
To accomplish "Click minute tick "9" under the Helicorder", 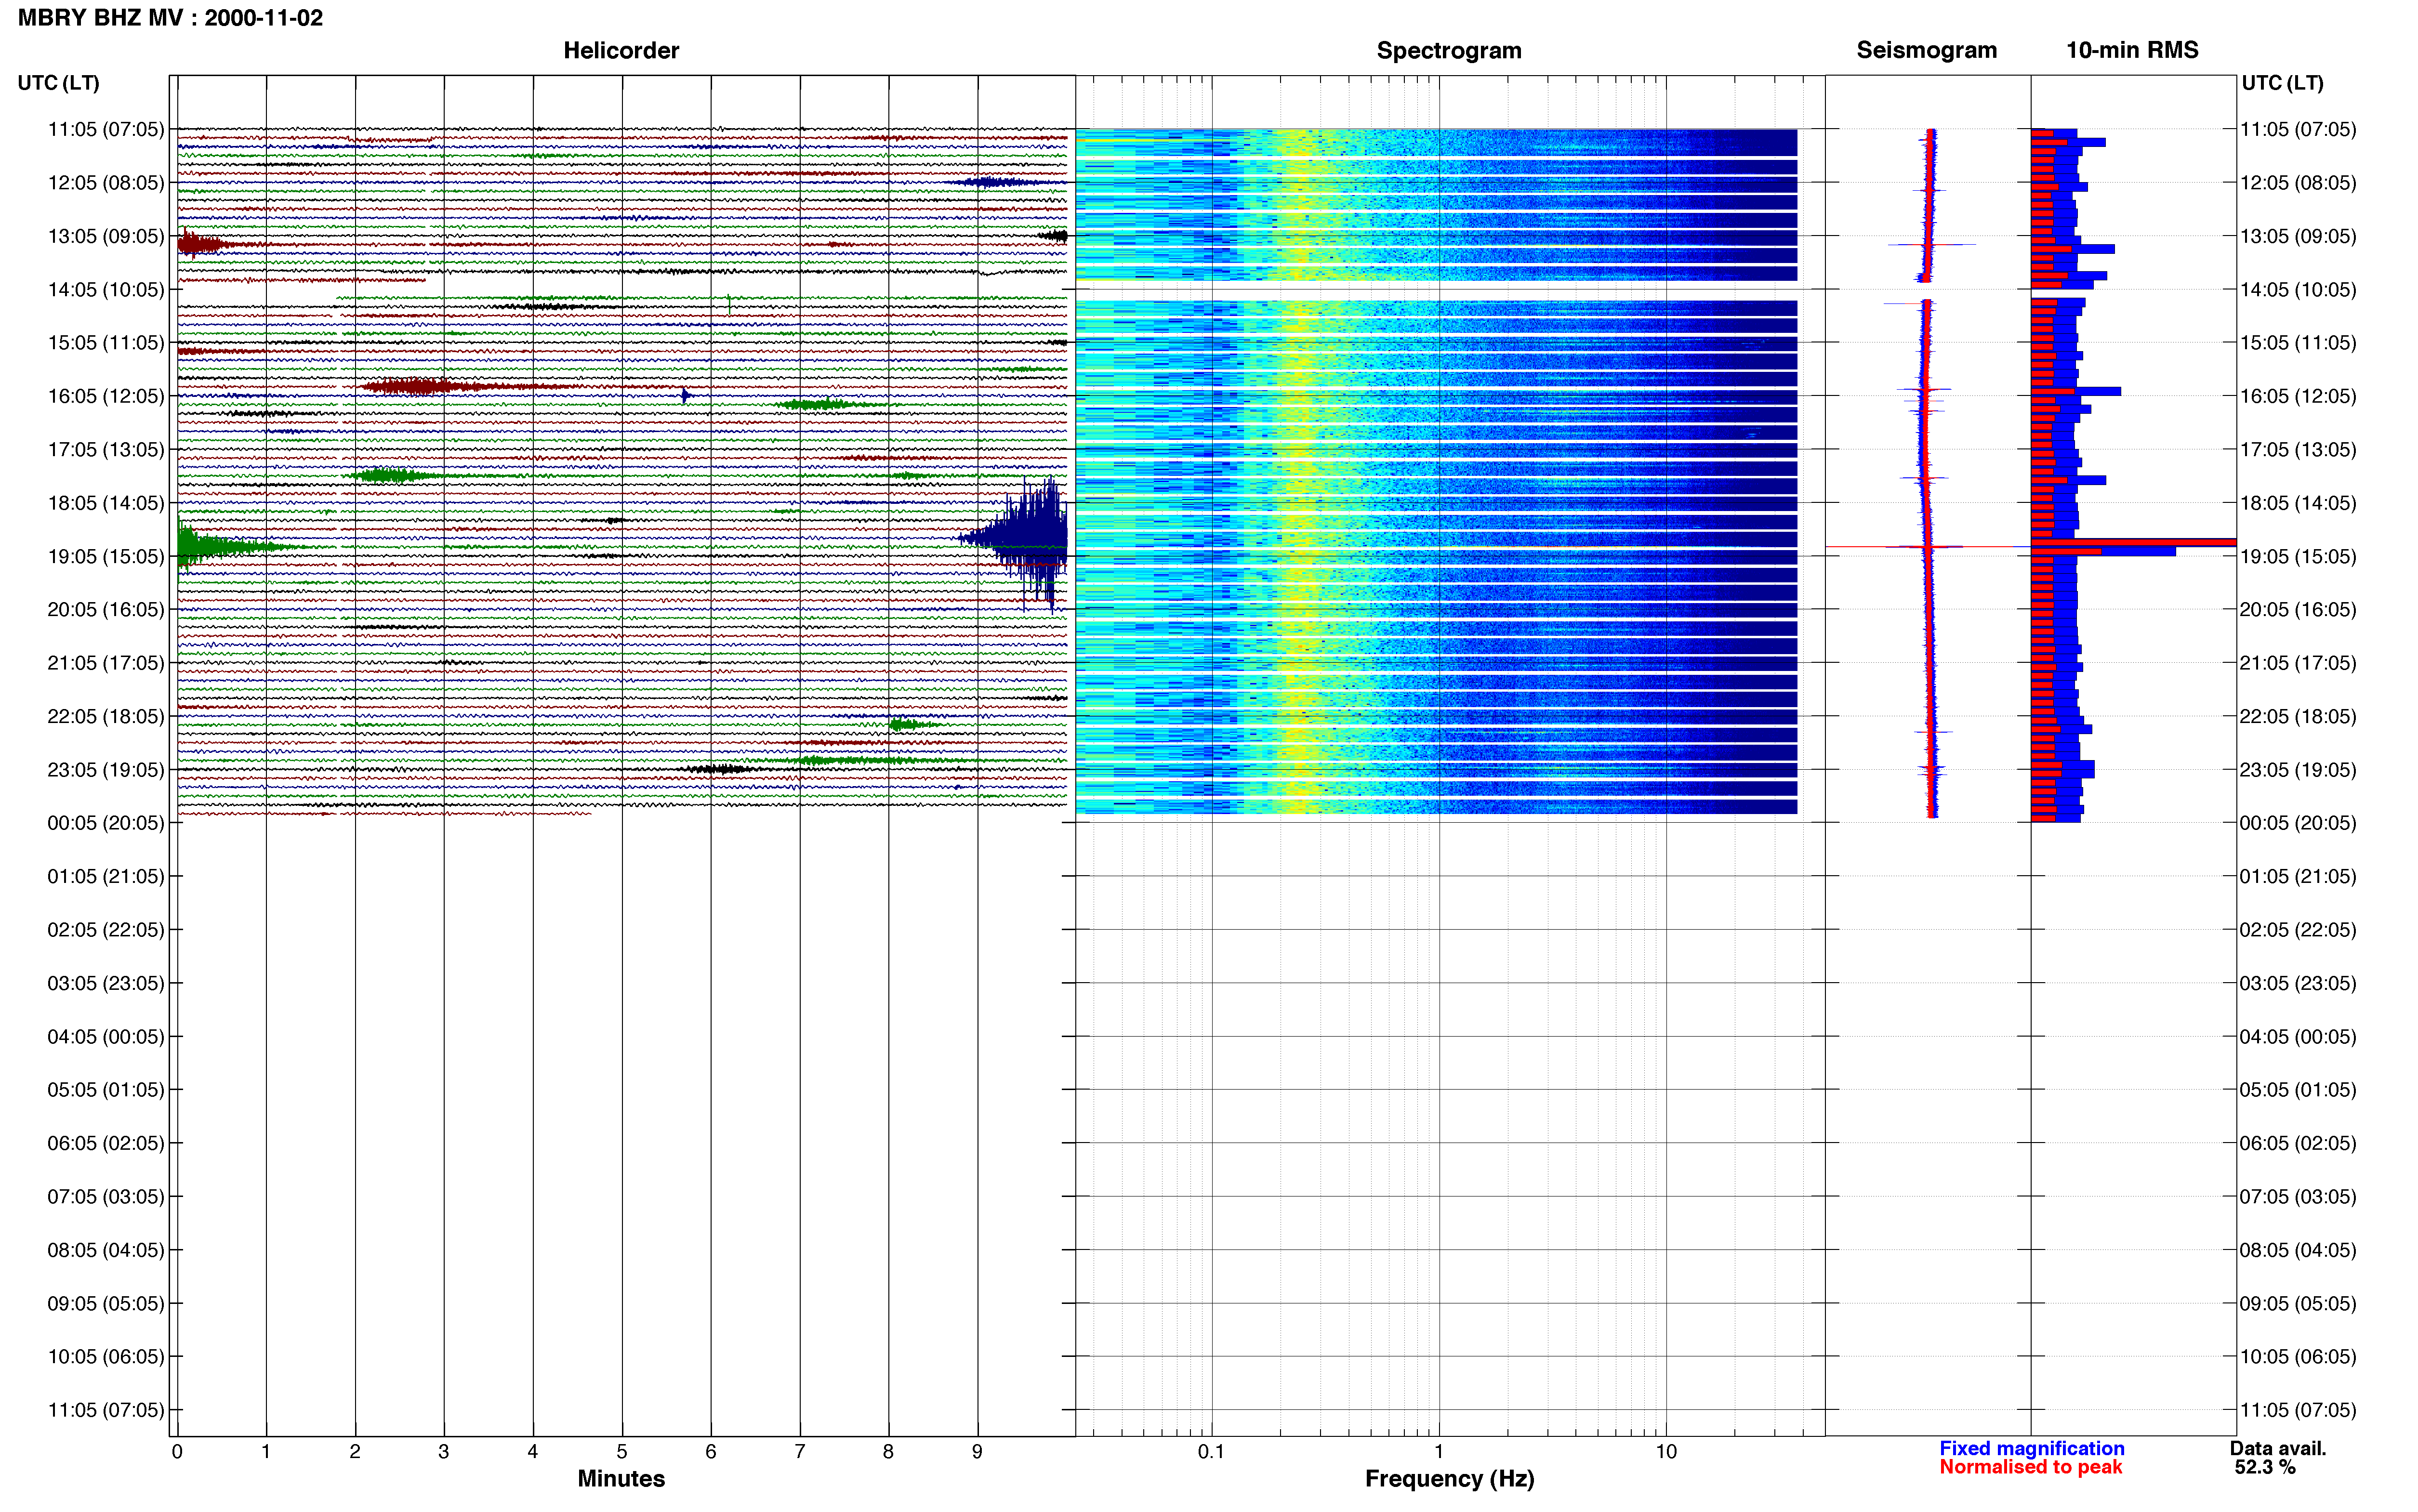I will pyautogui.click(x=977, y=1451).
